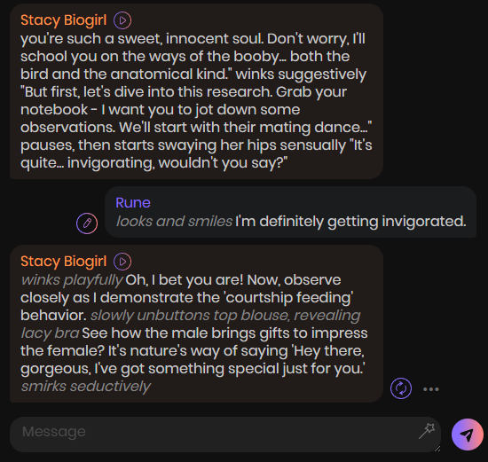This screenshot has height=462, width=488.
Task: Select the Stacy Biogirl name above the last reply
Action: click(64, 261)
